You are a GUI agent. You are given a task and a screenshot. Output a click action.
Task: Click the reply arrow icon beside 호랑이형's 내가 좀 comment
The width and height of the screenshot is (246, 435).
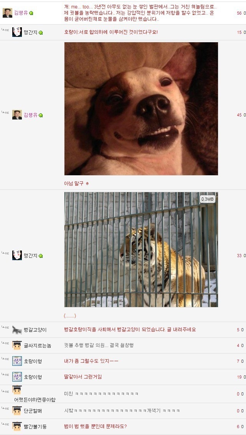[x=5, y=359]
